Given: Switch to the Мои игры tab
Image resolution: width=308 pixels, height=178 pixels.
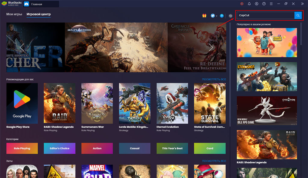Looking at the screenshot, I should pos(14,14).
